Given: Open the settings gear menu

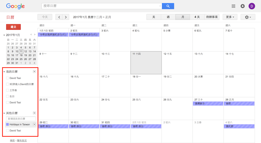Looking at the screenshot, I should [x=248, y=17].
